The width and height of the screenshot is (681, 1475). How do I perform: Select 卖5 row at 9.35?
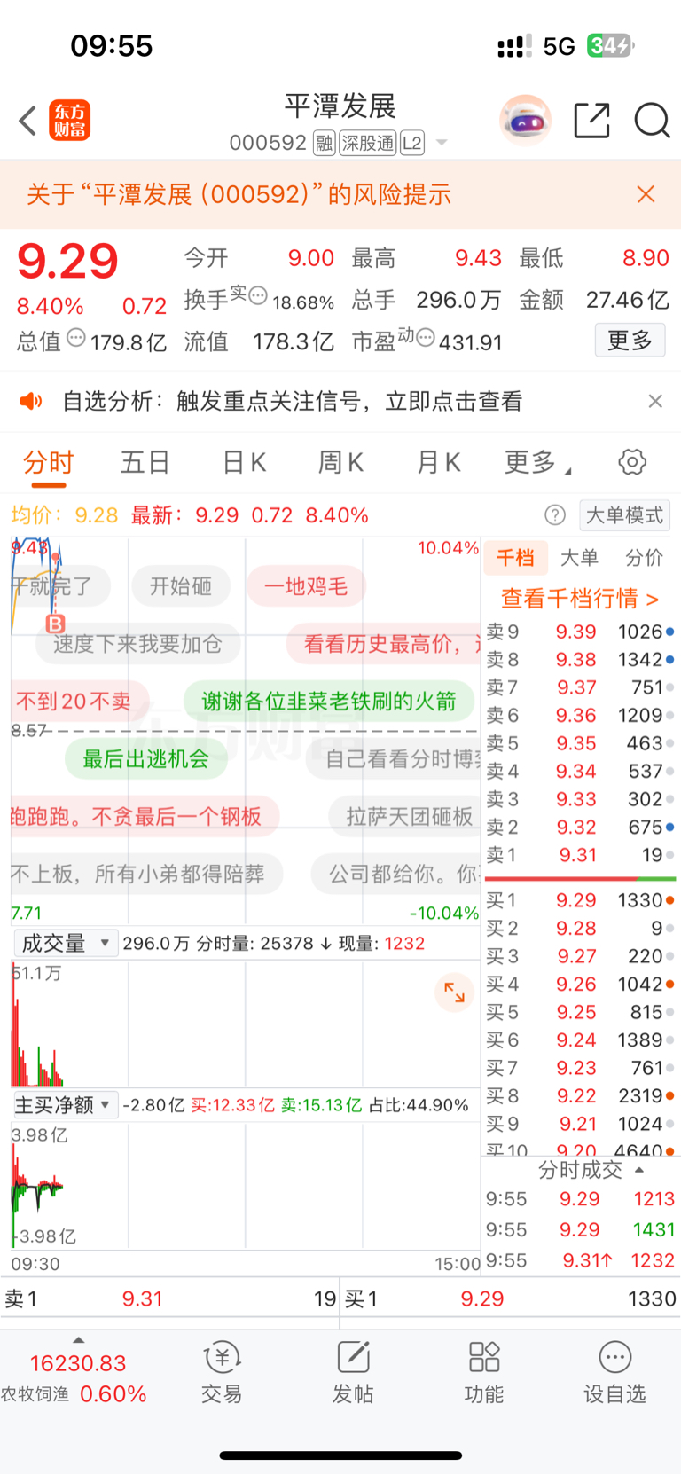point(580,743)
